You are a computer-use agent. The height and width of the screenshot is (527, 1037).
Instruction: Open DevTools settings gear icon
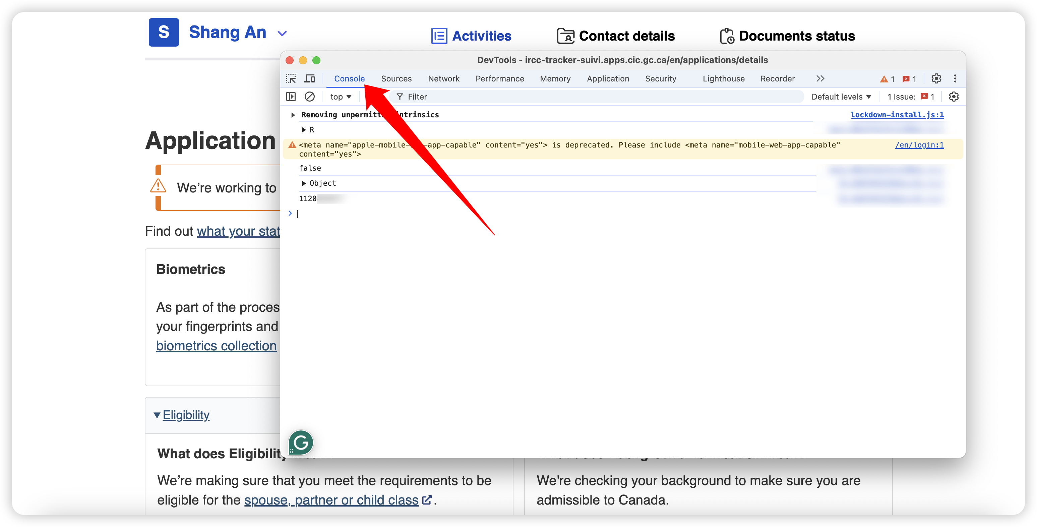coord(936,78)
